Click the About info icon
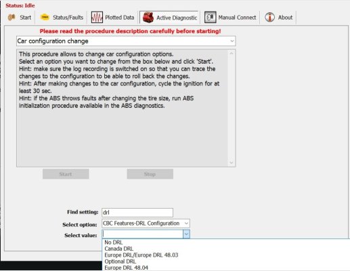Image resolution: width=350 pixels, height=271 pixels. point(269,18)
